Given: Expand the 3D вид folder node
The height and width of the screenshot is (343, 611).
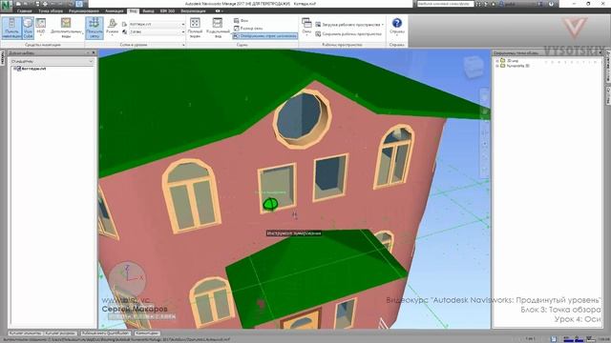Looking at the screenshot, I should (496, 61).
